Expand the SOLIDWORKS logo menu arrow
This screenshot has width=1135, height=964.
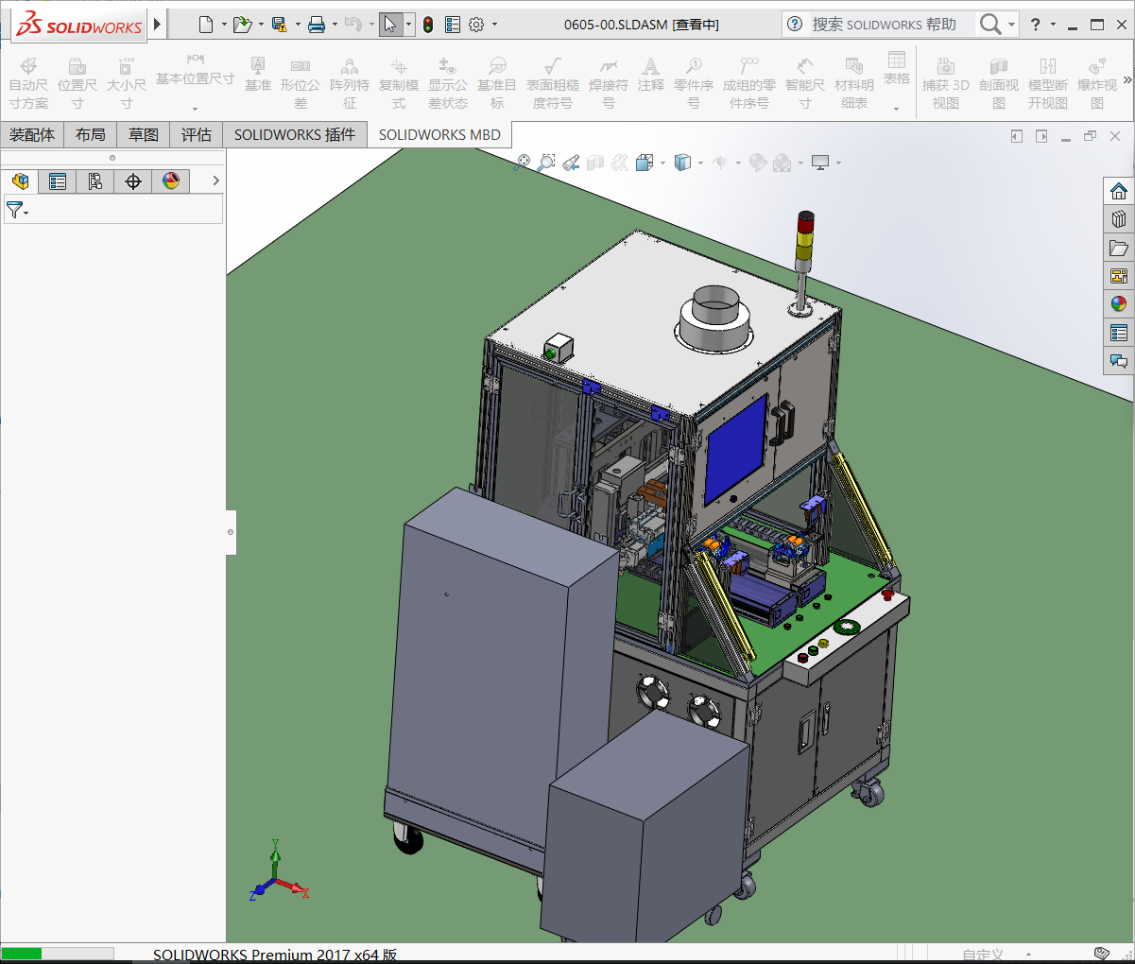pyautogui.click(x=158, y=25)
